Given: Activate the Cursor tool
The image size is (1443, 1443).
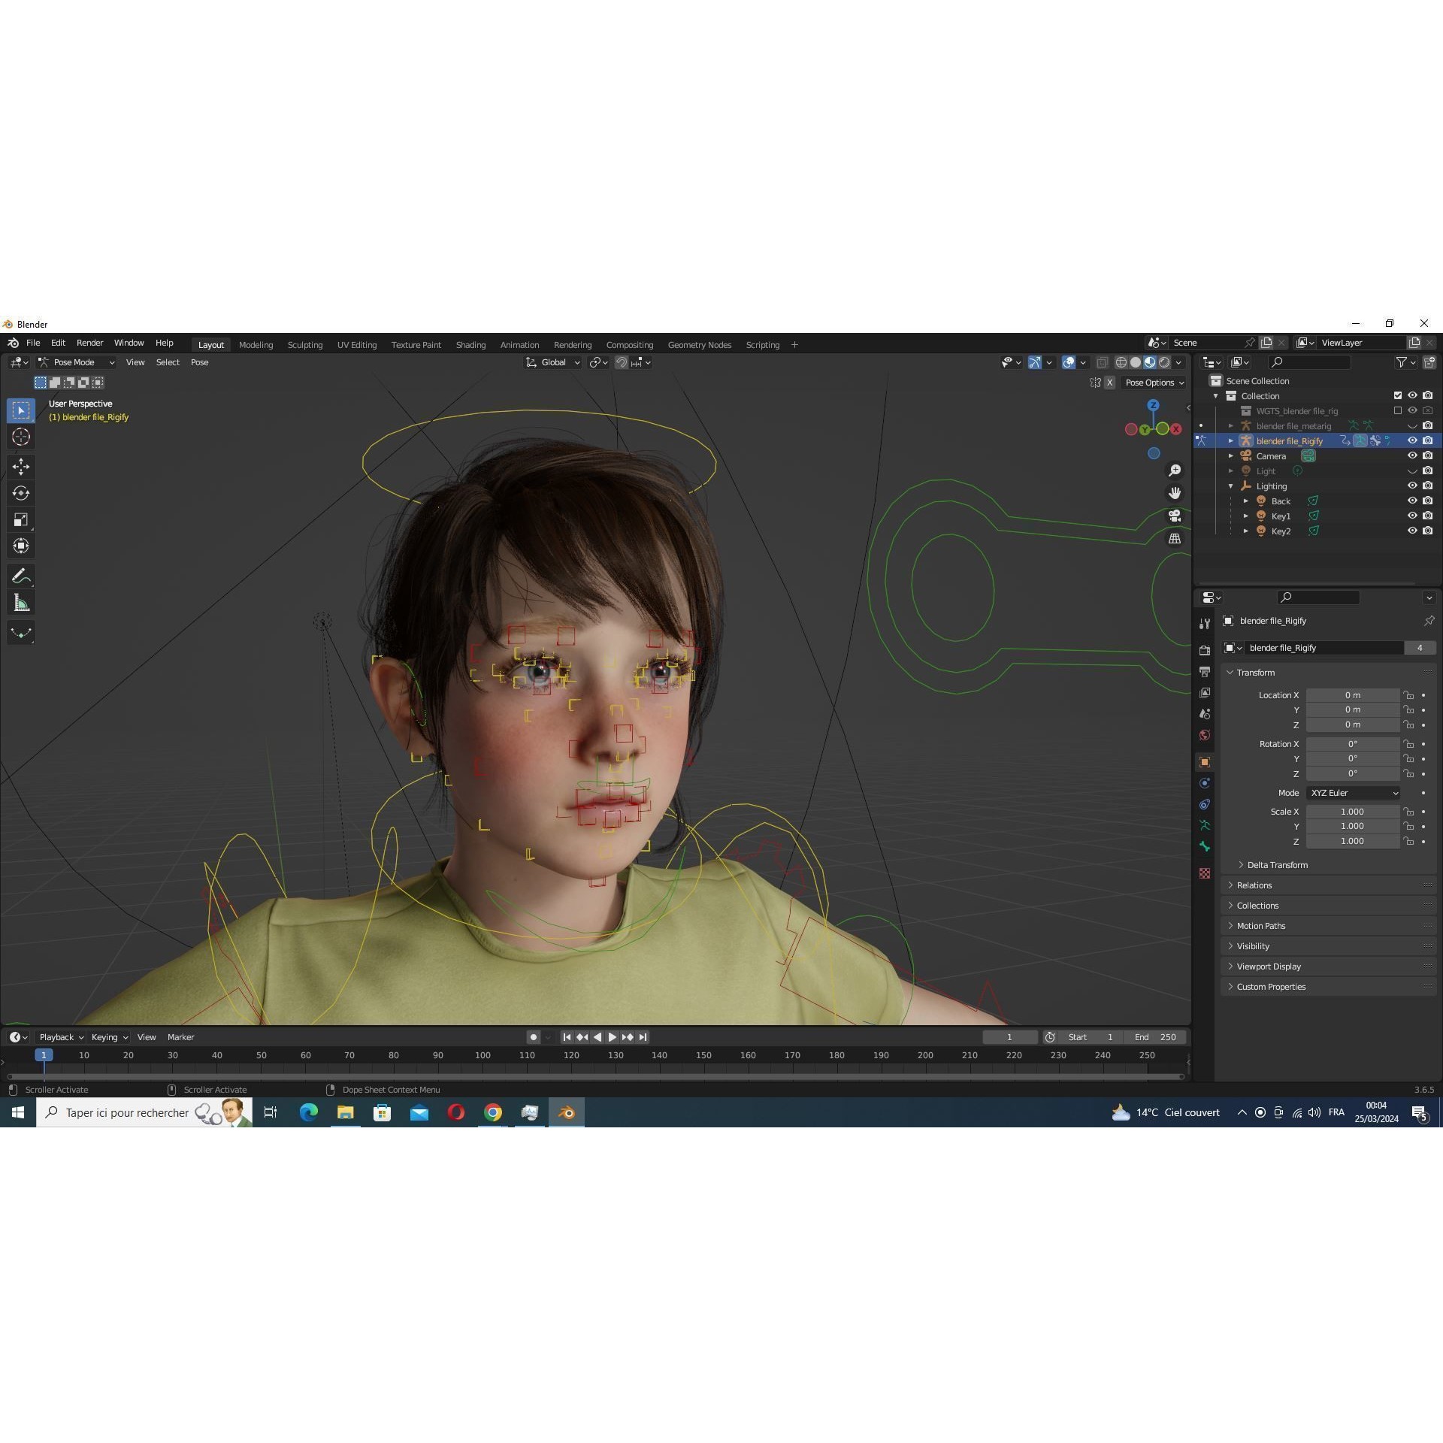Looking at the screenshot, I should pos(21,437).
